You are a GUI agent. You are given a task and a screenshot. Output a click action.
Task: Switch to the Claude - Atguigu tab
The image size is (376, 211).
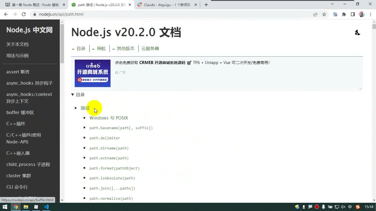click(166, 5)
